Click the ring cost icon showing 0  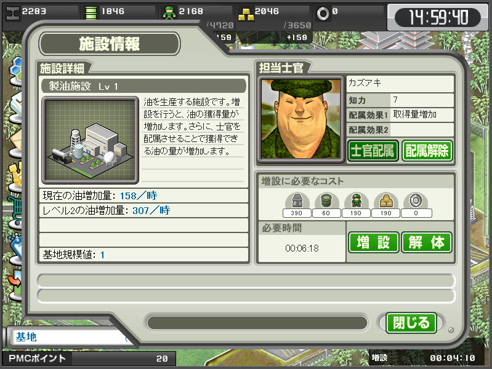click(416, 200)
